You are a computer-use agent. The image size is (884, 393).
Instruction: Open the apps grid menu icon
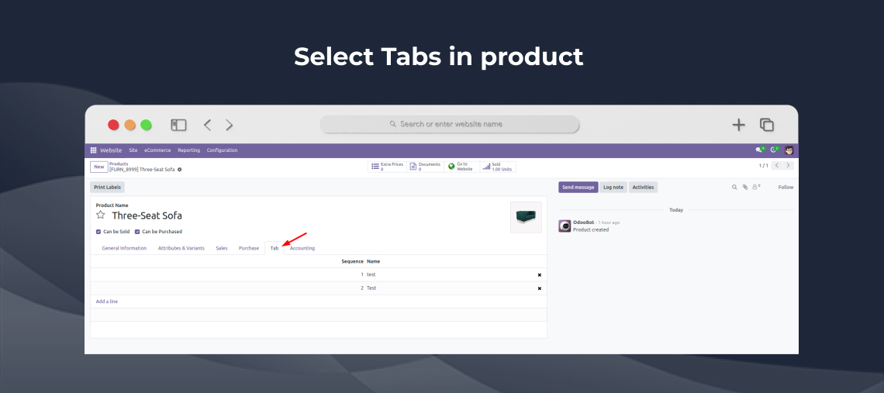coord(94,150)
